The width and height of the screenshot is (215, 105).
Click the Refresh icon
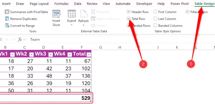pos(84,14)
